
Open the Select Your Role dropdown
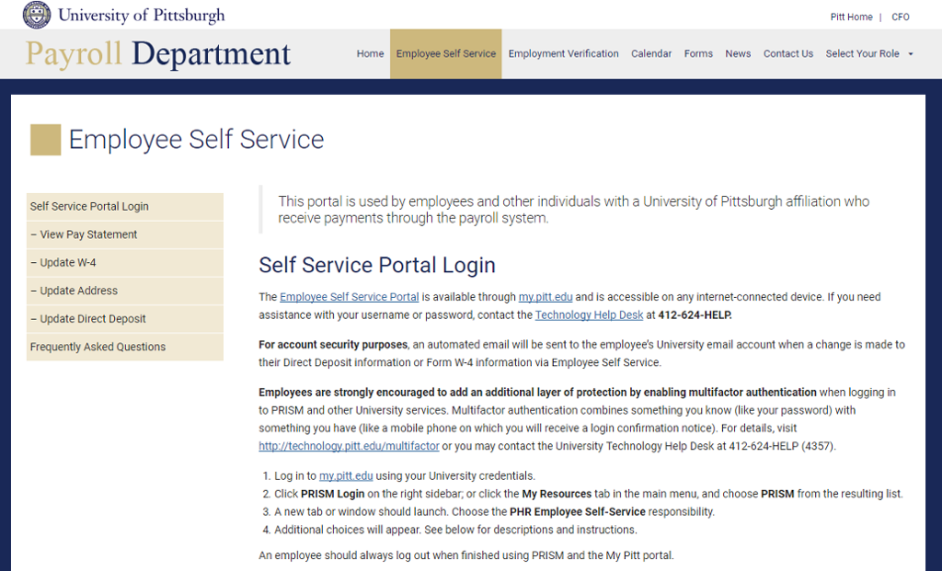point(868,54)
